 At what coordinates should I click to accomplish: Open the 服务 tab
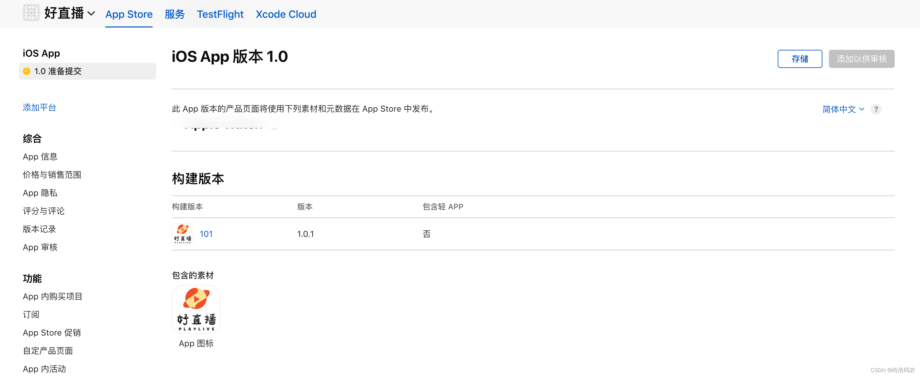pos(175,14)
